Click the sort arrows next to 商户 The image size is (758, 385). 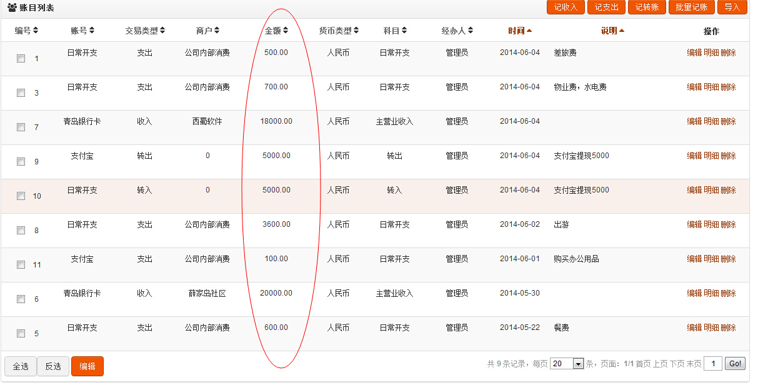[x=216, y=31]
